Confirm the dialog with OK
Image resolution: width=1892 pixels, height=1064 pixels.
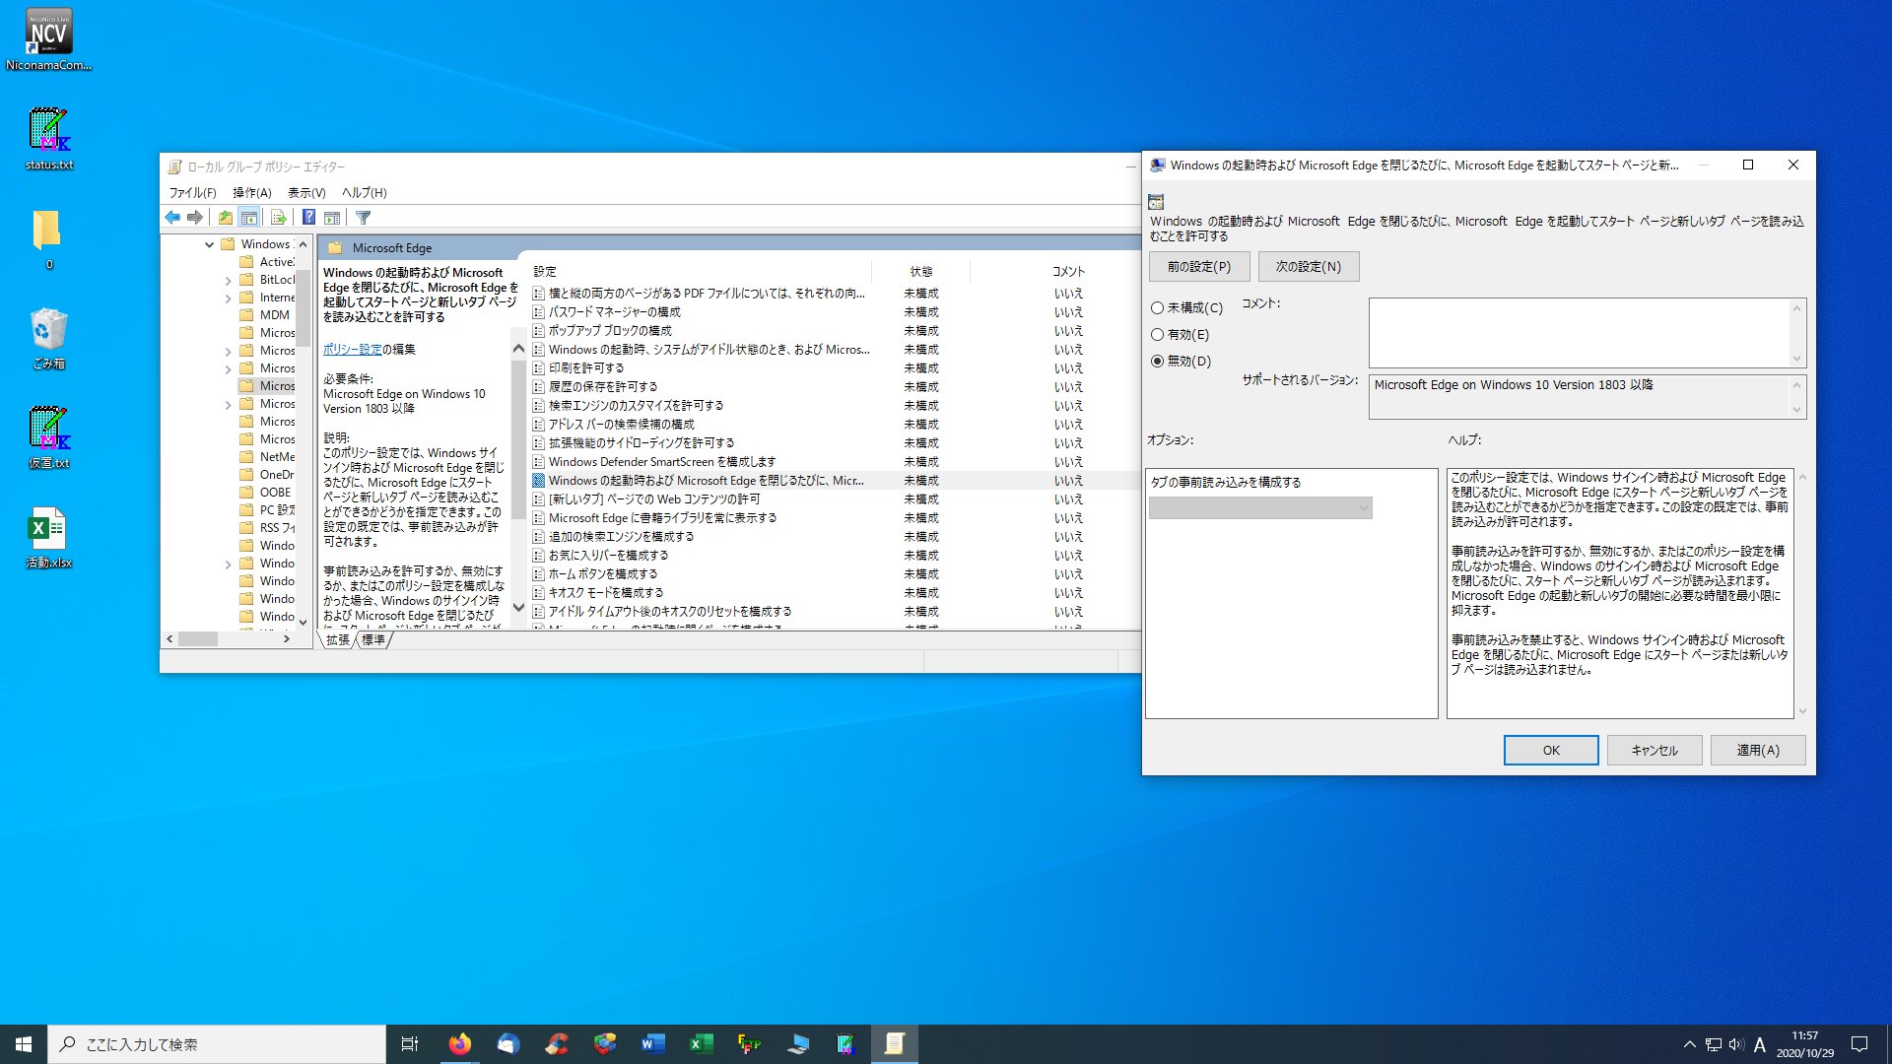(1551, 751)
